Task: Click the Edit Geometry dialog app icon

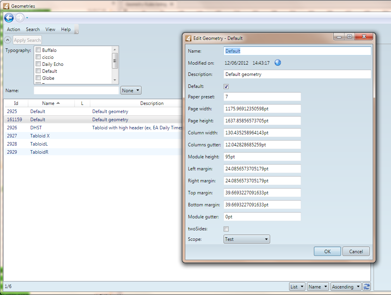Action: point(188,38)
